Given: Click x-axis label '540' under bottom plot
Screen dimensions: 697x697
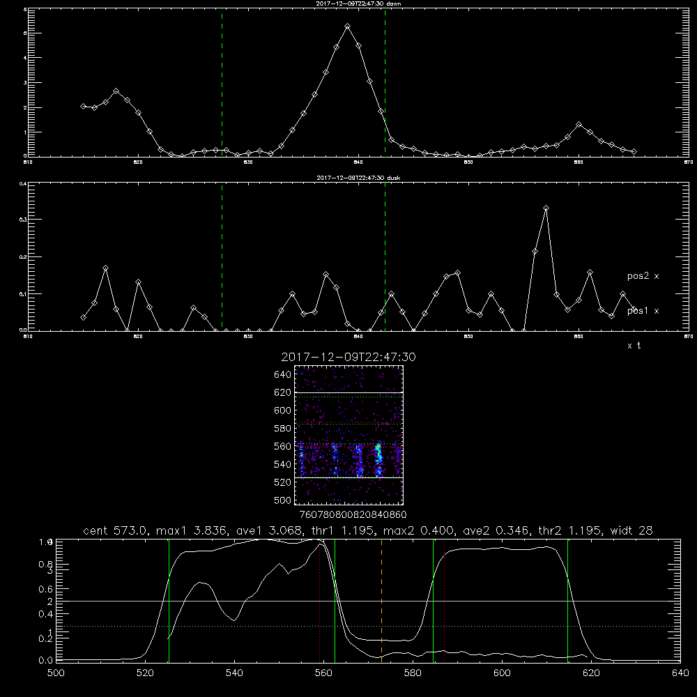Looking at the screenshot, I should click(x=234, y=673).
